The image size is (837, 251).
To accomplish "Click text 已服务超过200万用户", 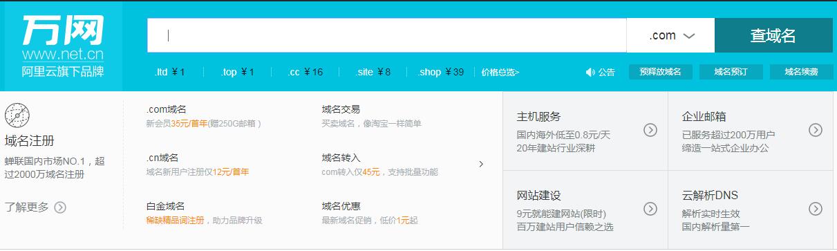I will click(728, 134).
